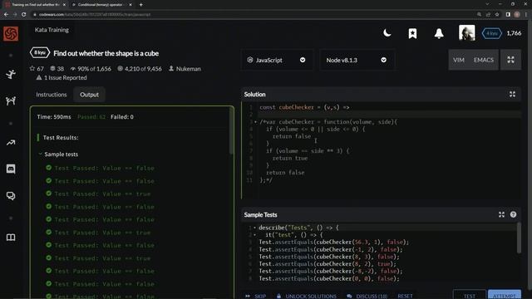532x299 pixels.
Task: Click SKIP to skip this kata
Action: (256, 296)
